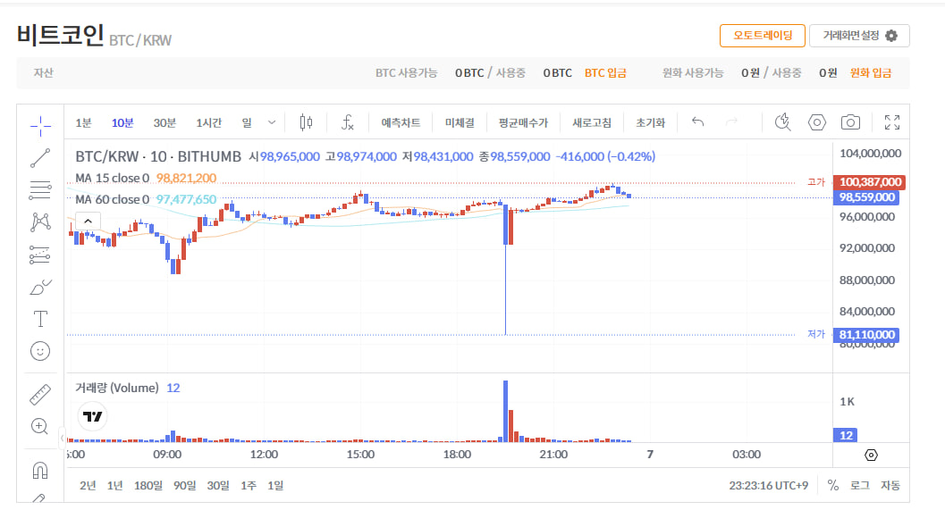
Task: Activate the zoom in tool
Action: [x=39, y=426]
